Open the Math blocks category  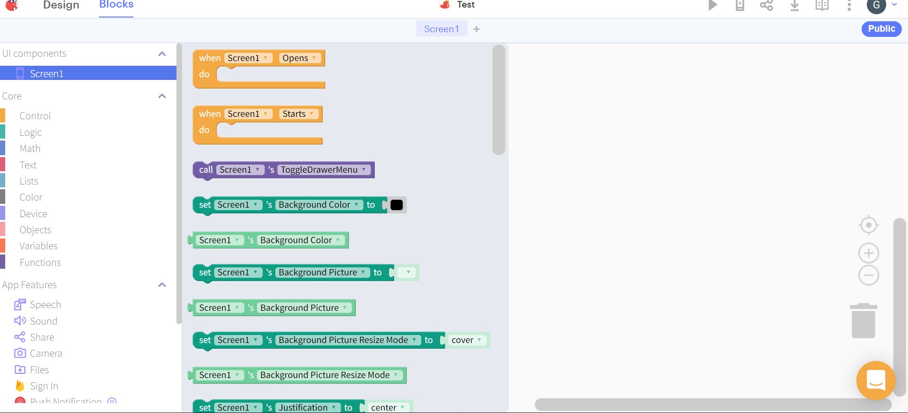pyautogui.click(x=30, y=149)
